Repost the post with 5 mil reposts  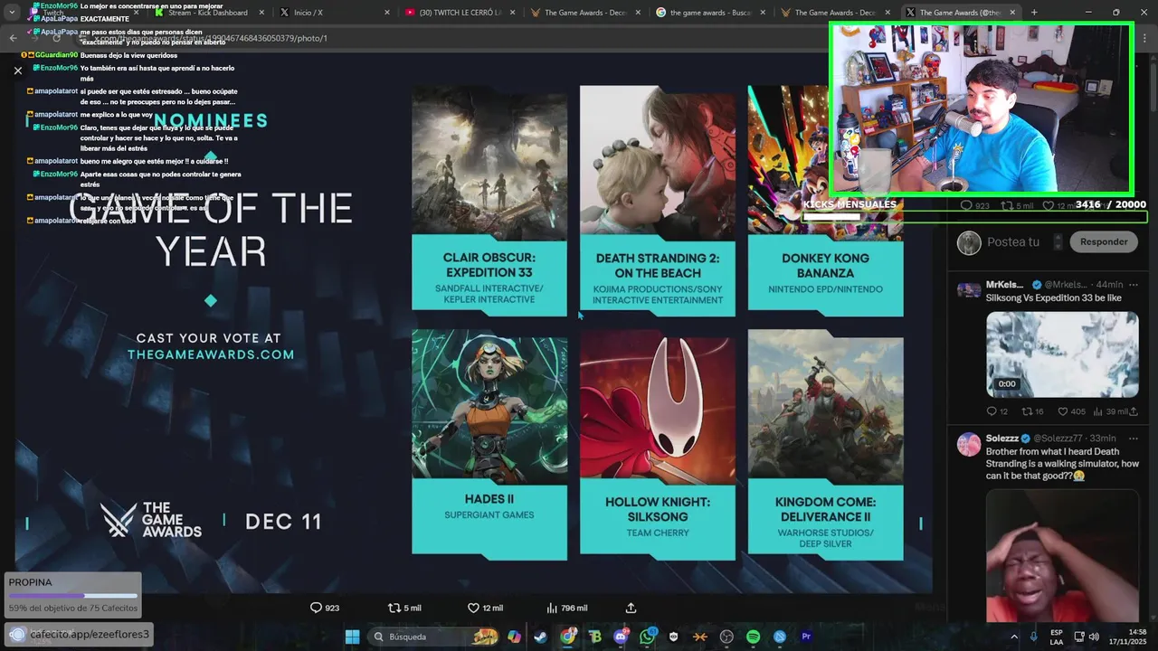pos(403,608)
